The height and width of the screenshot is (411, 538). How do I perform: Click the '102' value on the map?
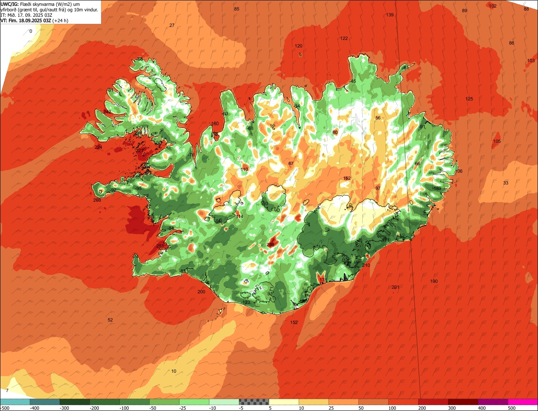coord(493,6)
